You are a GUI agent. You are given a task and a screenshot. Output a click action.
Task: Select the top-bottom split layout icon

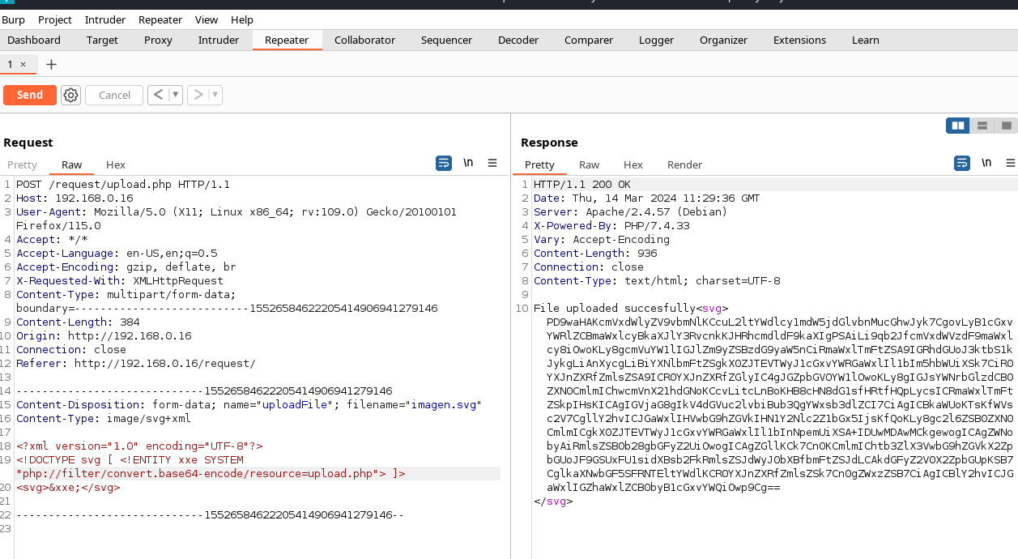click(982, 126)
